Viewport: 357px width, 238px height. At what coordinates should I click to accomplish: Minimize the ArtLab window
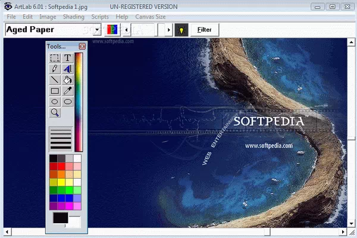coord(318,7)
